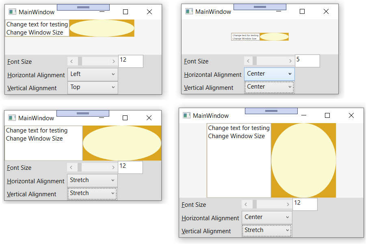Open the Horizontal Alignment dropdown showing Stretch
The width and height of the screenshot is (370, 245).
point(92,180)
